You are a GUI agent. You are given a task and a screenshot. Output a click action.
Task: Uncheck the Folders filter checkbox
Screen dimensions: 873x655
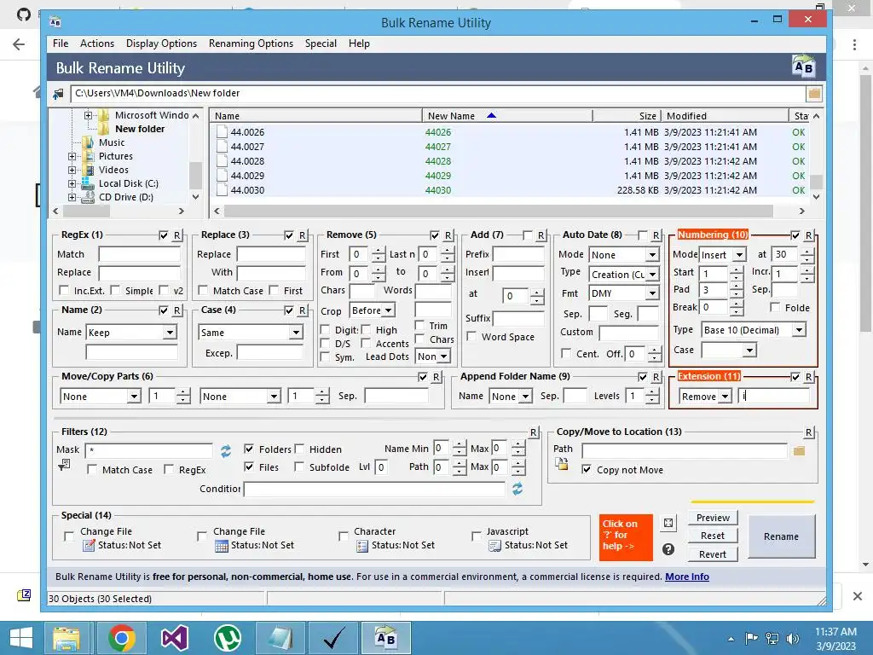point(249,449)
